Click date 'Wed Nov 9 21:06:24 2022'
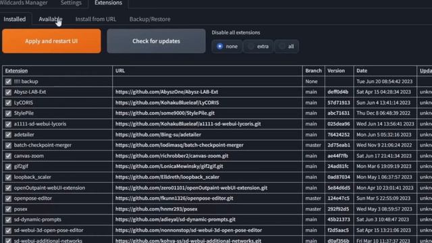Image resolution: width=432 pixels, height=243 pixels. point(384,145)
